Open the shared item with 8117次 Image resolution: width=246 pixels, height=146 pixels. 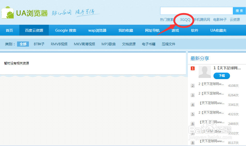(212, 141)
